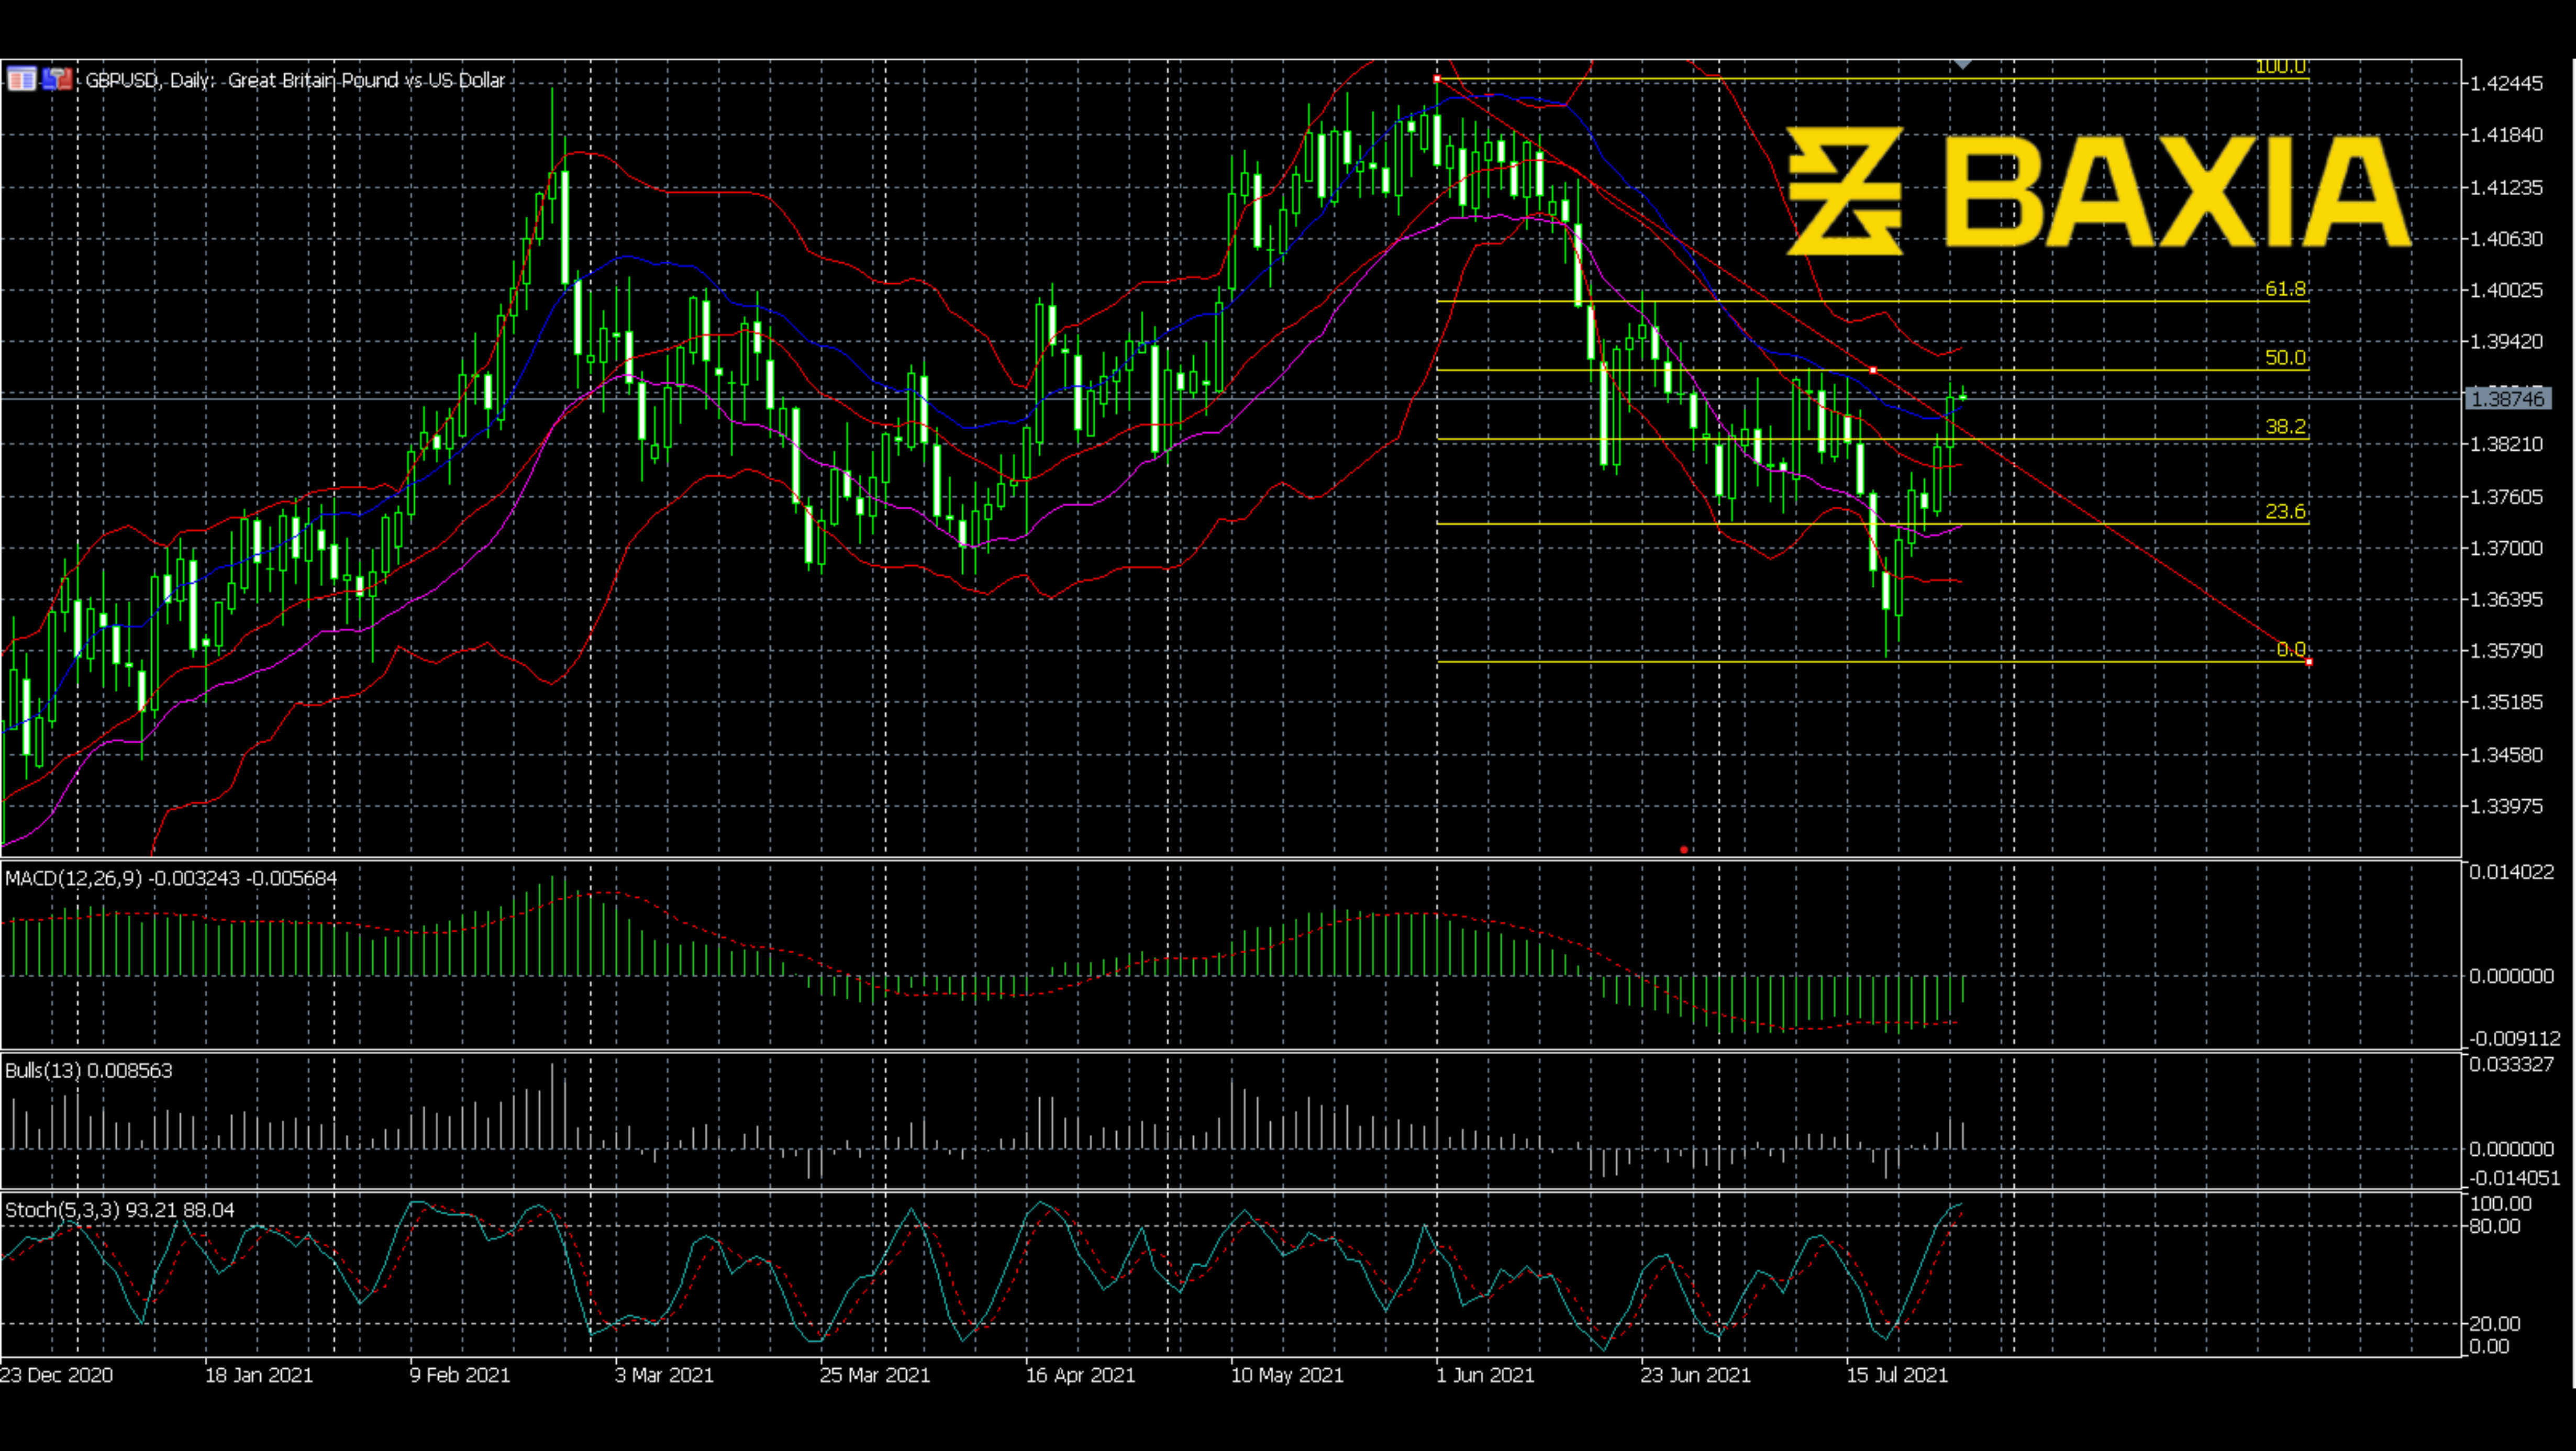Click the 1.41235 price axis label
Viewport: 2576px width, 1451px height.
[x=2506, y=187]
